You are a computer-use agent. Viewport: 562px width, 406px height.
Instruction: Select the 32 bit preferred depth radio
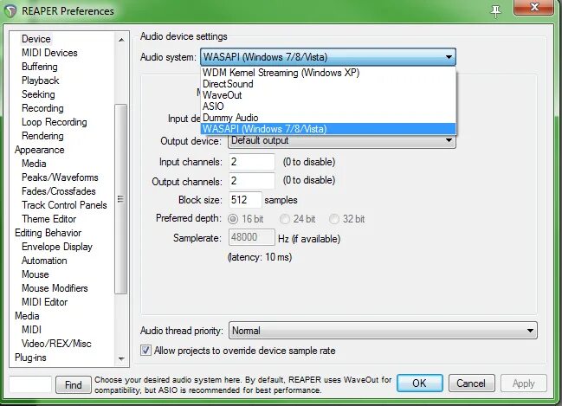pos(334,219)
